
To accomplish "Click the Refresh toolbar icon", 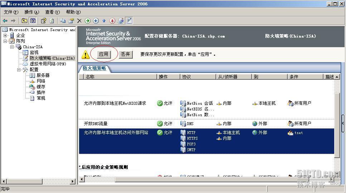I will tap(52, 21).
